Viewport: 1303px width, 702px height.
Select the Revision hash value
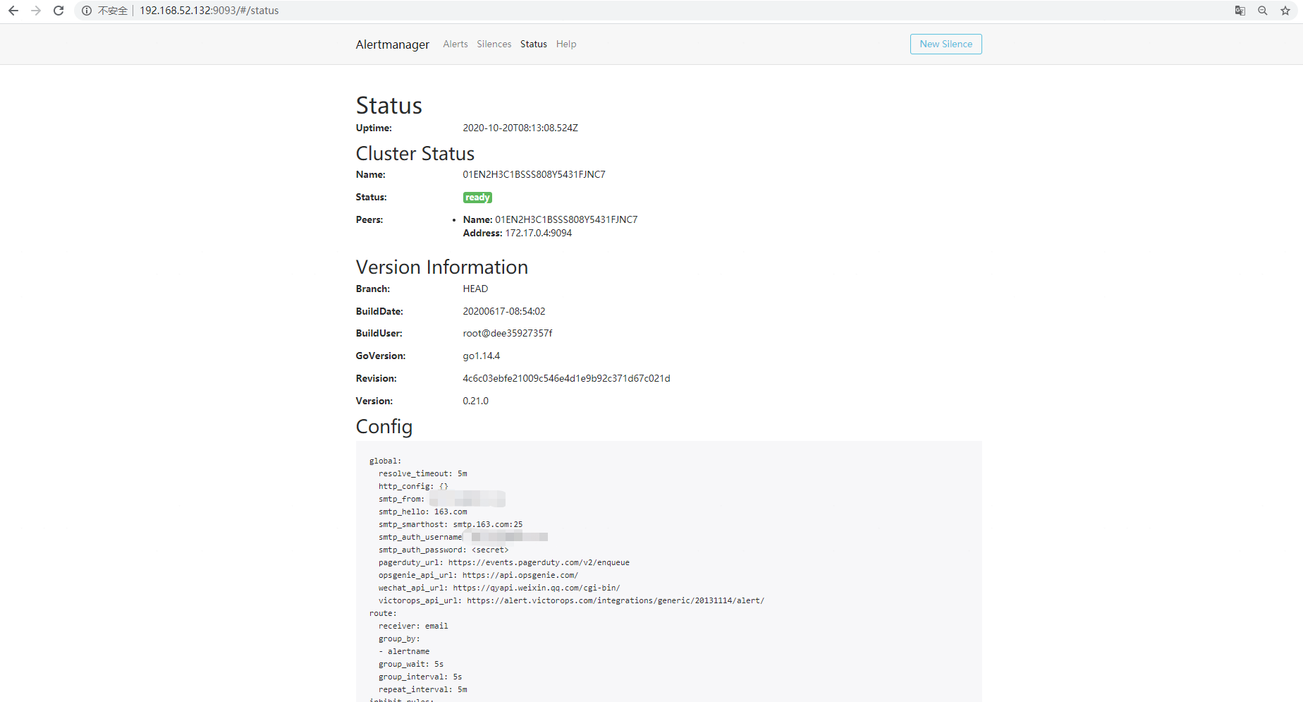tap(566, 378)
